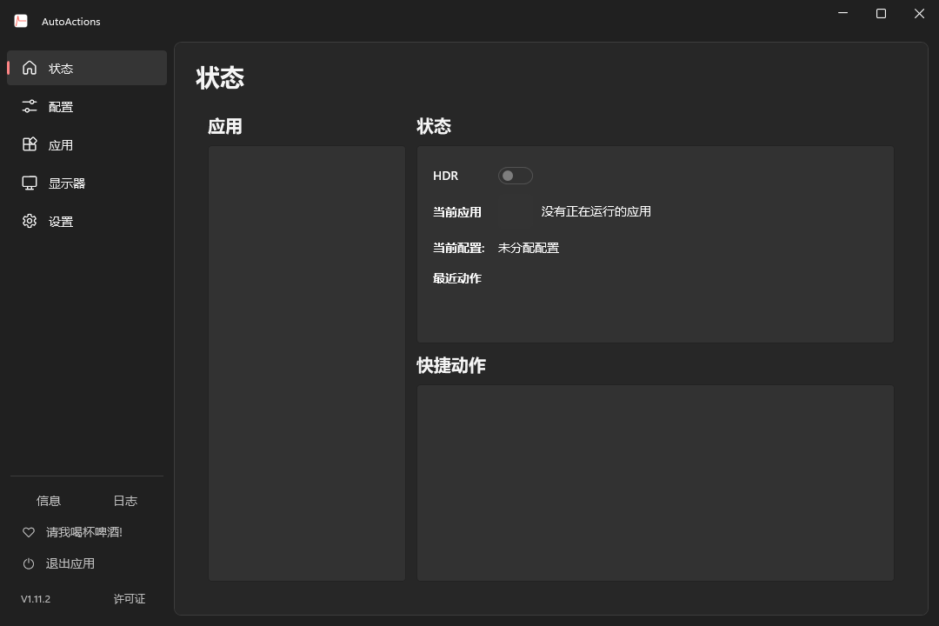Maximize the AutoActions window

[881, 13]
